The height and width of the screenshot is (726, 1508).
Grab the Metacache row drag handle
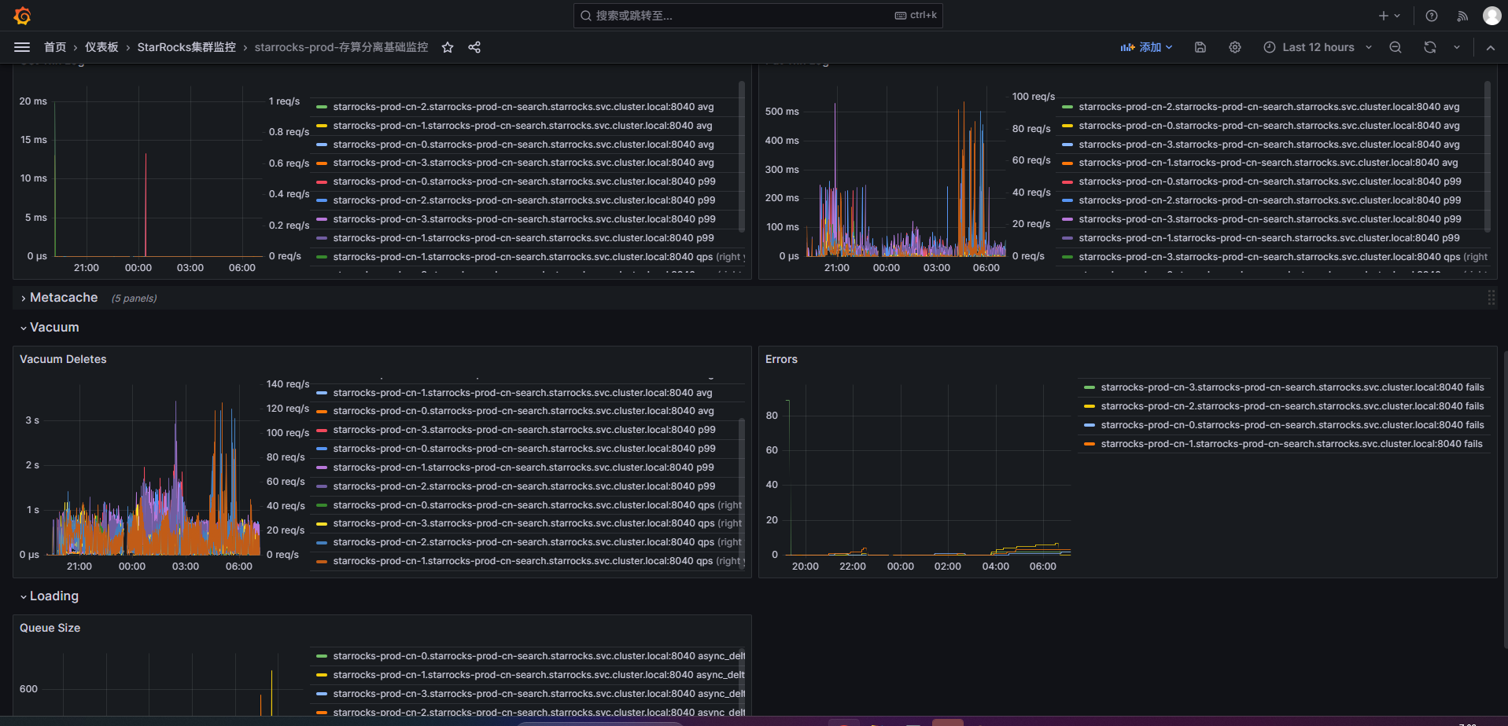[1491, 298]
